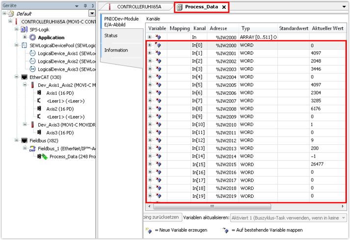
Task: Close the Process_Data tab
Action: (x=224, y=7)
